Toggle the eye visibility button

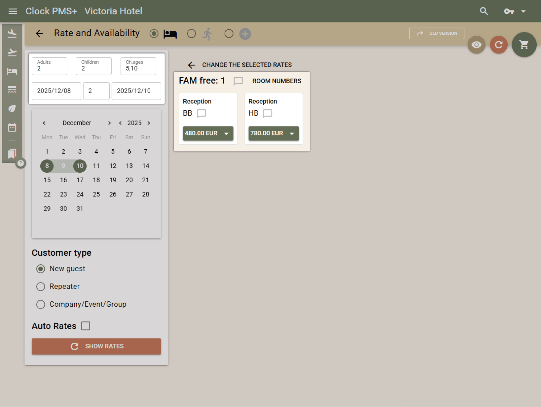[x=476, y=45]
